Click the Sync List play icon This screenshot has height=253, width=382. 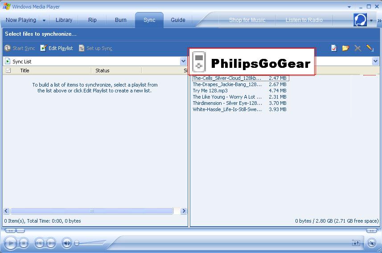[x=8, y=61]
